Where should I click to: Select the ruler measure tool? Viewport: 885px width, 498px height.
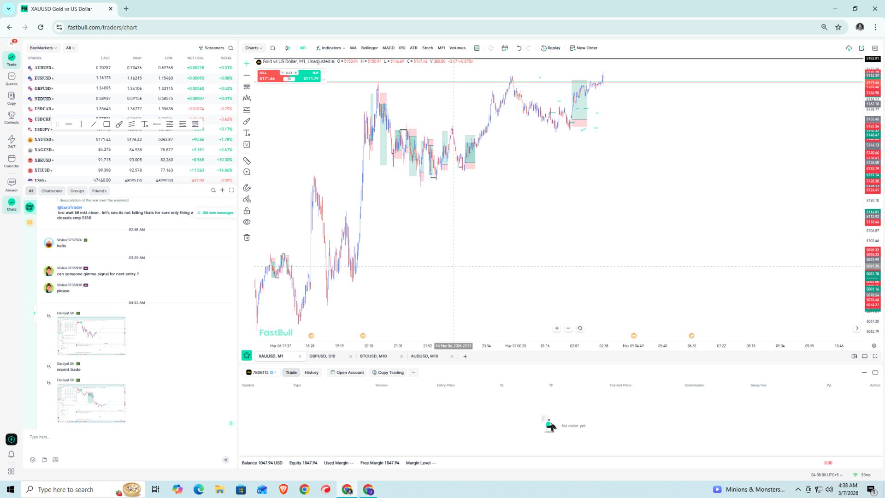tap(247, 161)
